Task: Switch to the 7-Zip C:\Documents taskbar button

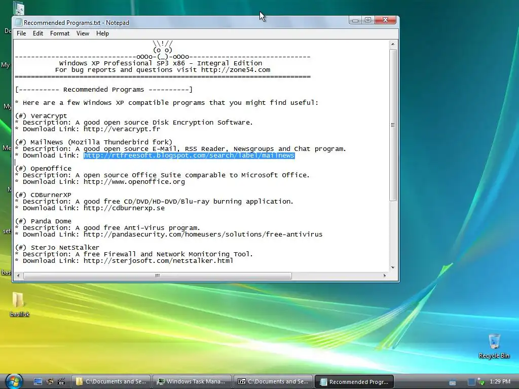Action: (x=273, y=381)
